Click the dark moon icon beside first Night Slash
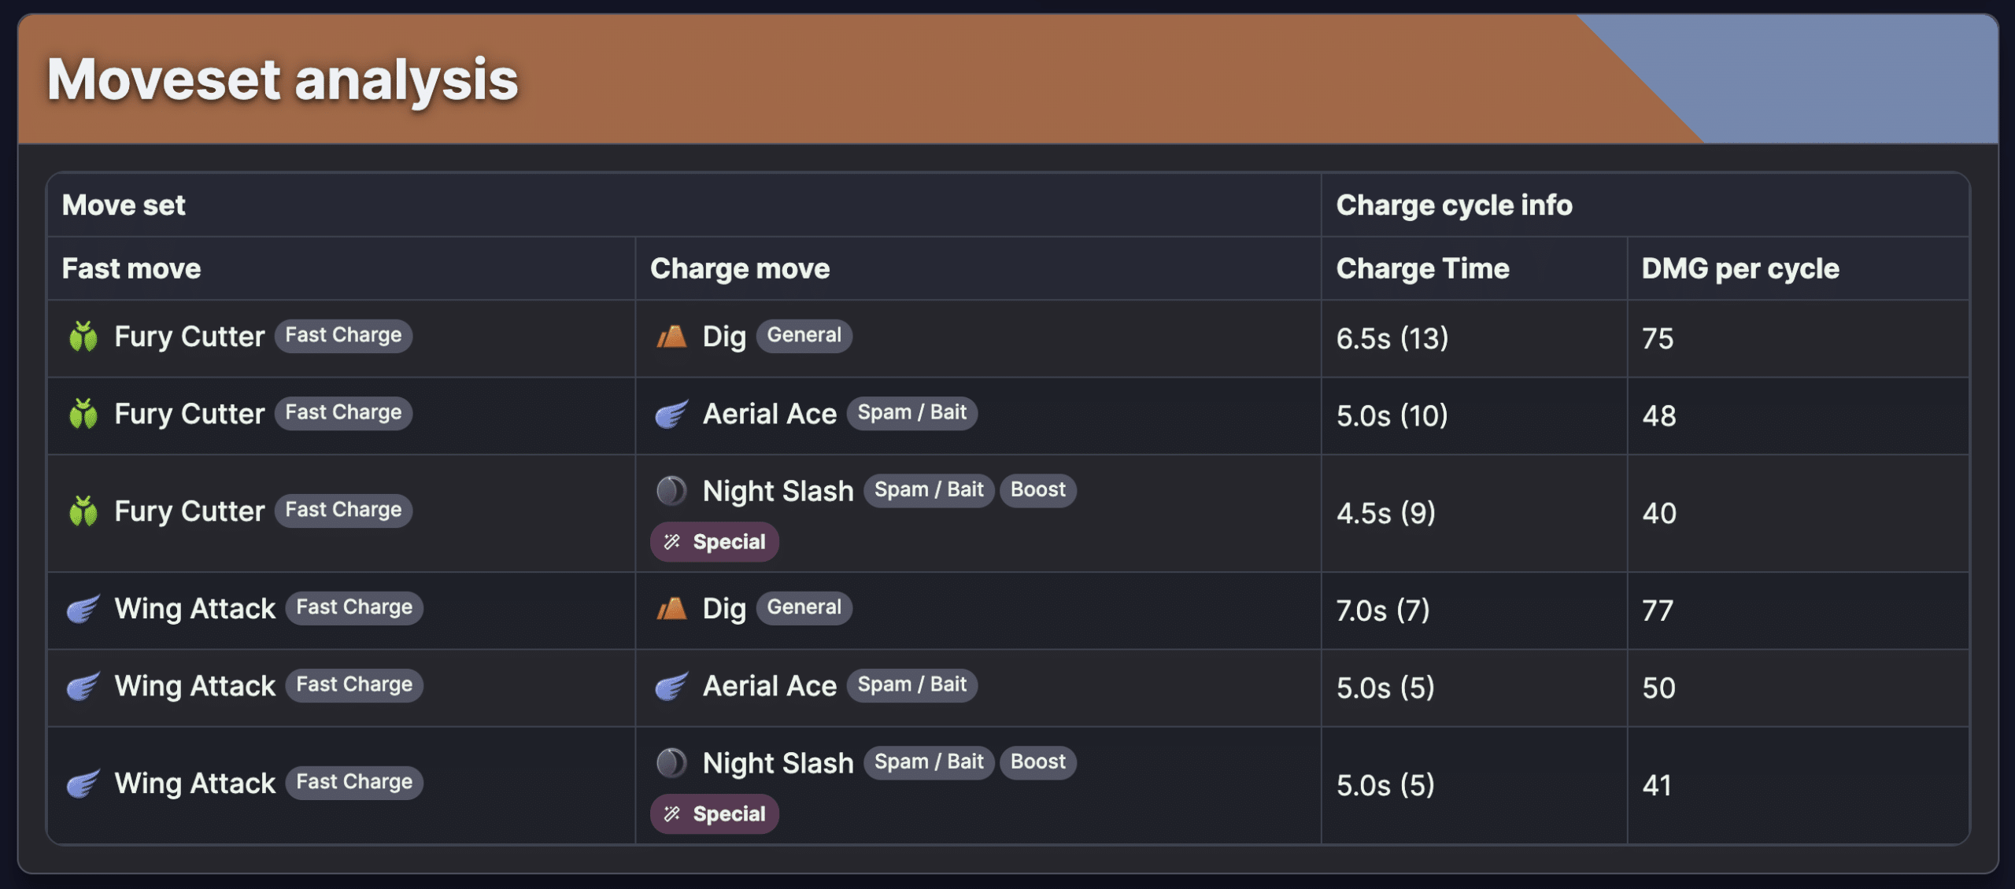This screenshot has width=2015, height=889. [x=671, y=491]
